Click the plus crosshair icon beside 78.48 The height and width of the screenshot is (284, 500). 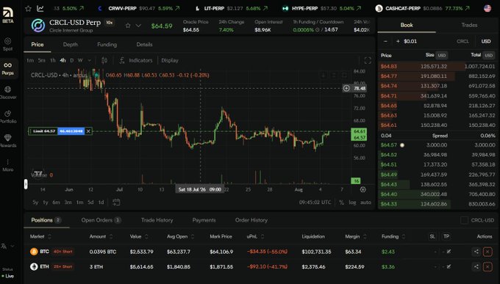(x=346, y=88)
